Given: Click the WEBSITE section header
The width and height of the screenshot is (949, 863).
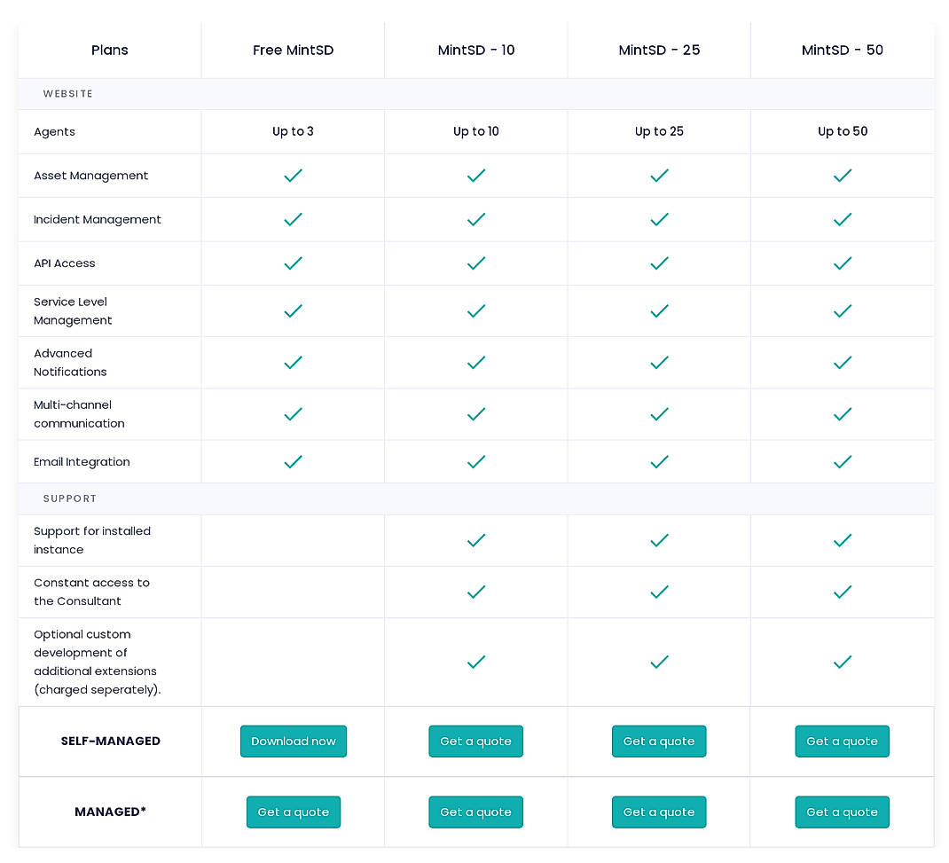Looking at the screenshot, I should [68, 93].
